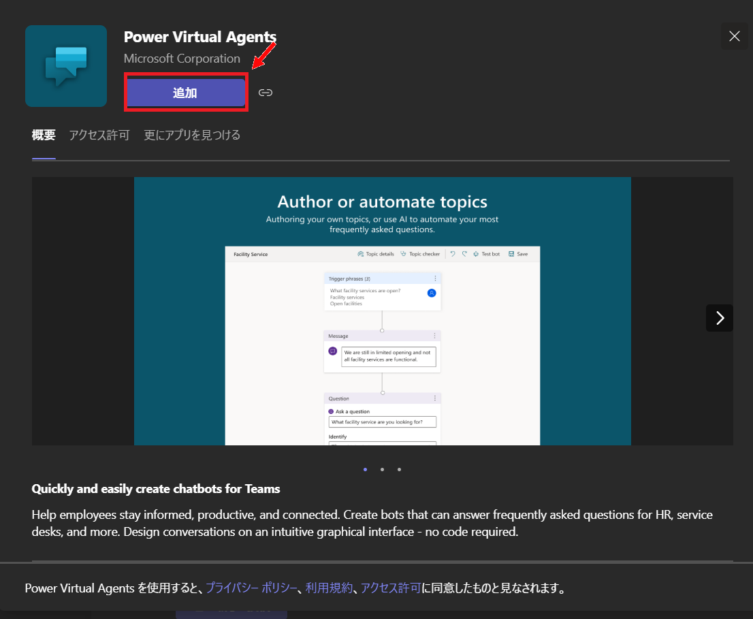Open the Message node three-dot options menu
Screen dimensions: 753x619
tap(436, 335)
